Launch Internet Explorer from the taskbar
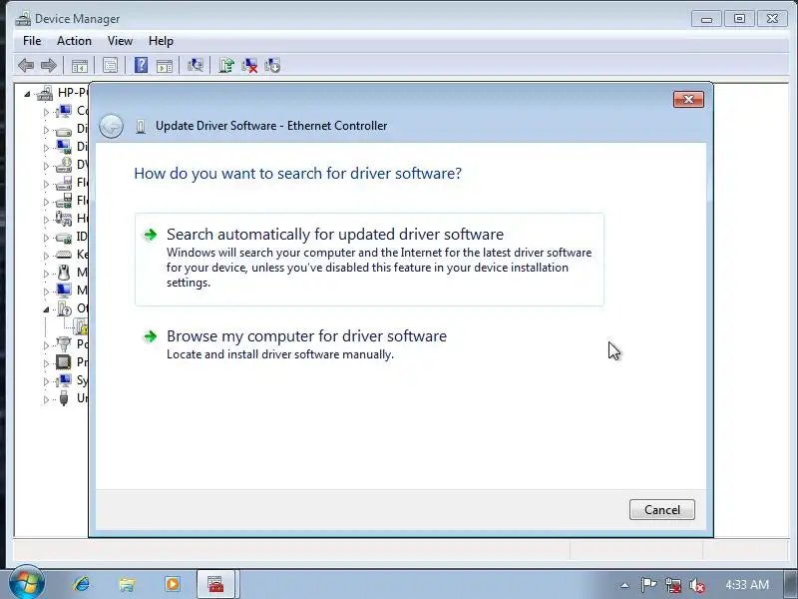 click(82, 584)
